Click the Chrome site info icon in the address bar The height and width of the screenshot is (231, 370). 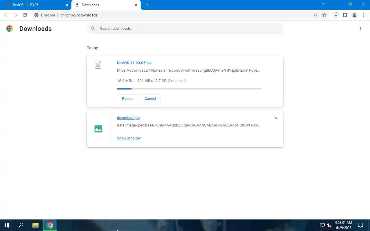click(x=36, y=15)
